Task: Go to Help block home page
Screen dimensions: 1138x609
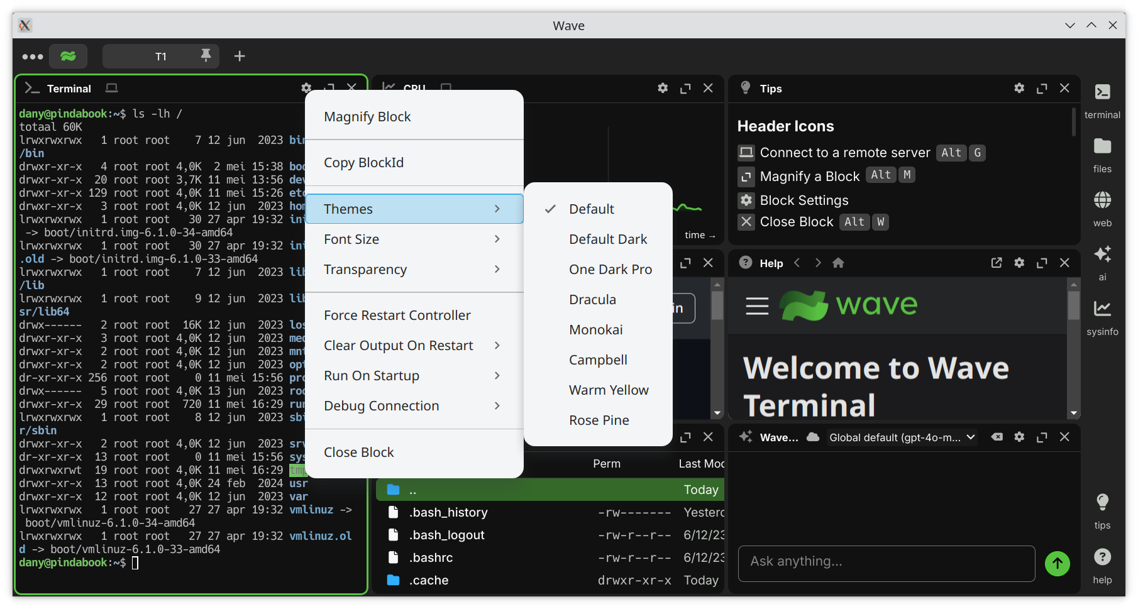Action: click(838, 263)
